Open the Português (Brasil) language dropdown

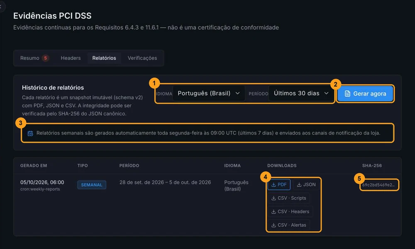[209, 93]
